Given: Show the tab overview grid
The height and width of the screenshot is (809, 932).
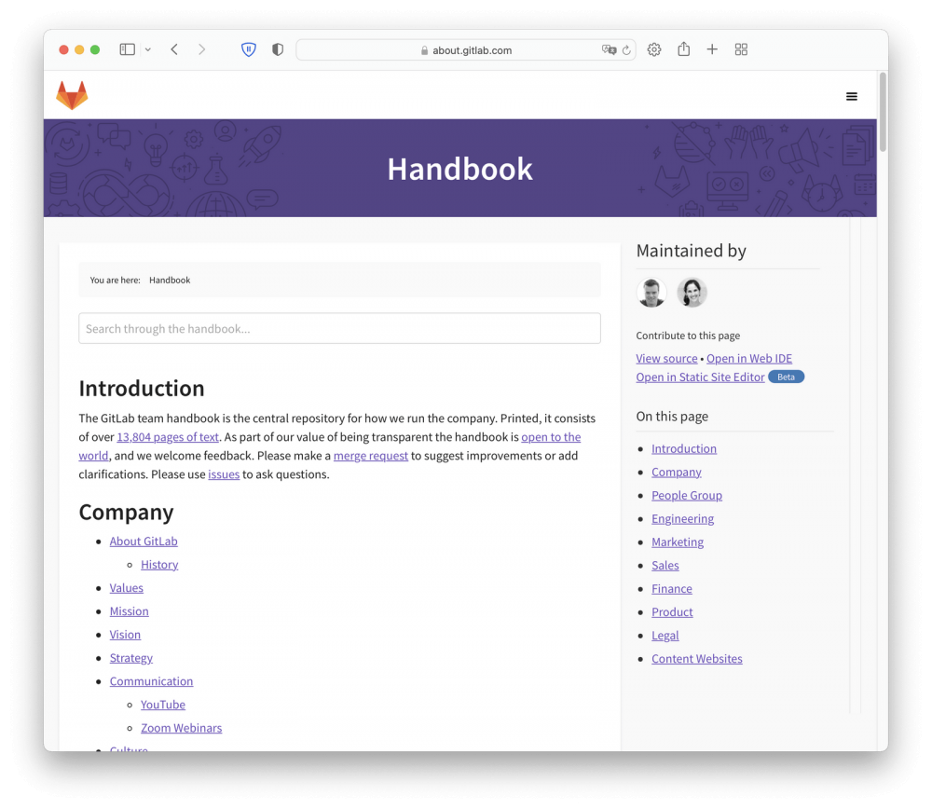Looking at the screenshot, I should 741,49.
